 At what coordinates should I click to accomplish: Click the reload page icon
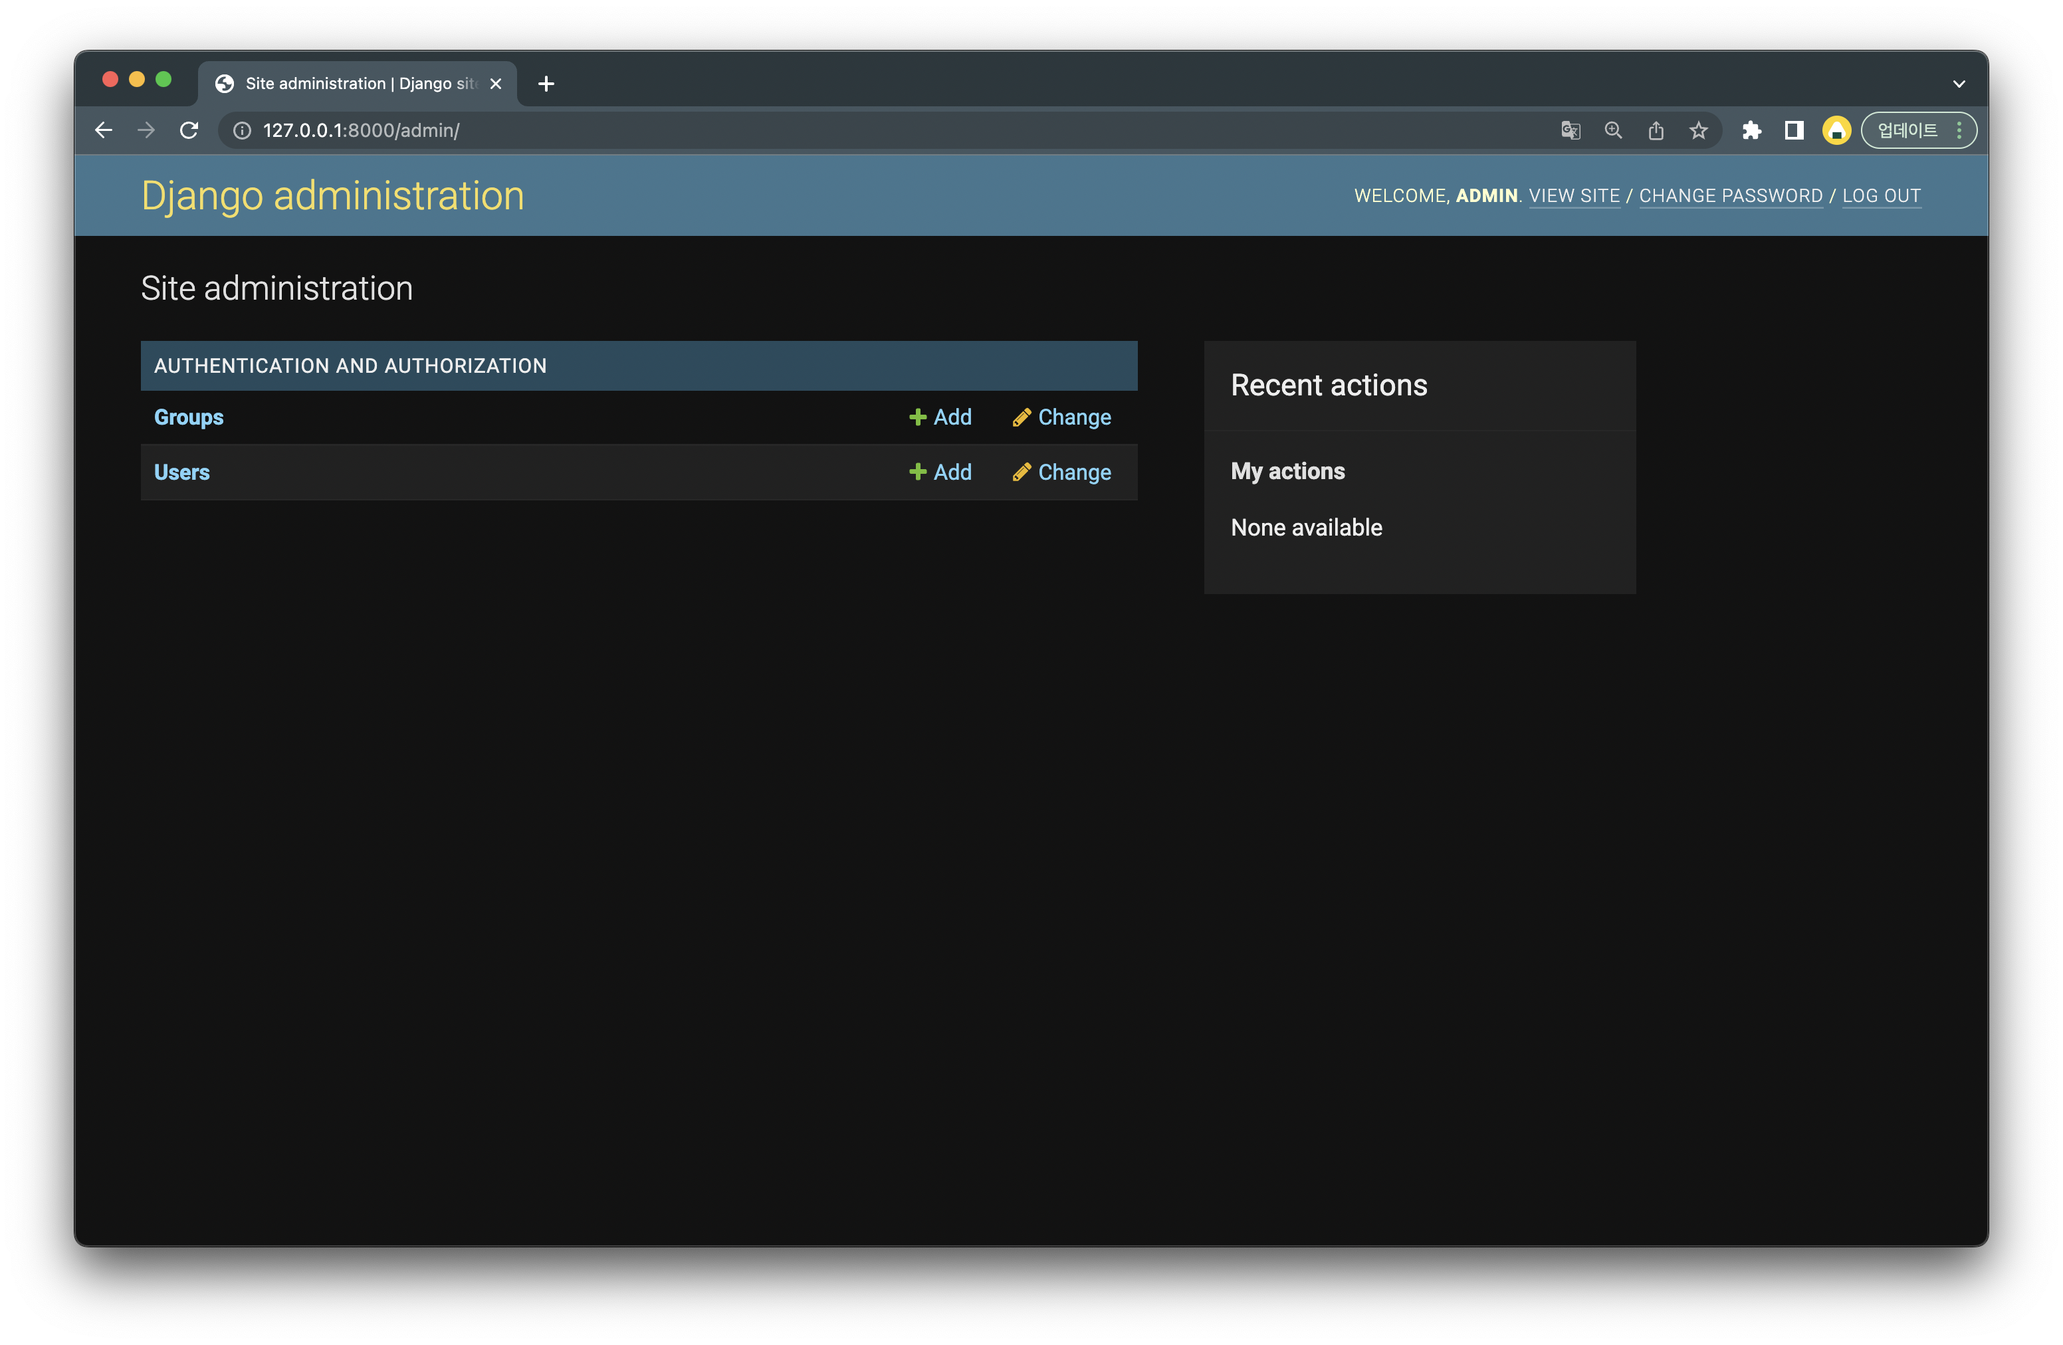click(189, 130)
